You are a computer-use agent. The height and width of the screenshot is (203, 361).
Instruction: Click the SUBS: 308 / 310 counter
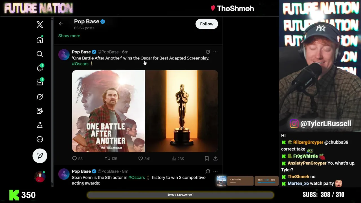coord(323,195)
